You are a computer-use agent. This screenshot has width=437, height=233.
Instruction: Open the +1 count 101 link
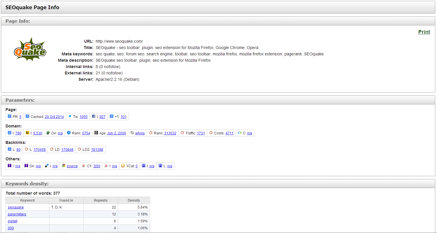[124, 117]
